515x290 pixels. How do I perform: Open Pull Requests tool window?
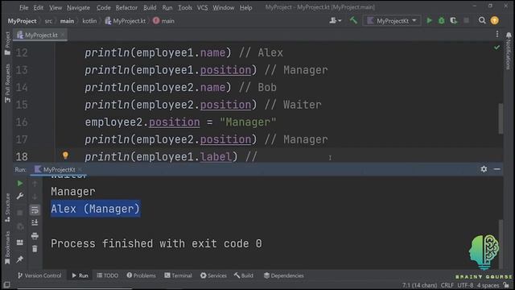7,83
